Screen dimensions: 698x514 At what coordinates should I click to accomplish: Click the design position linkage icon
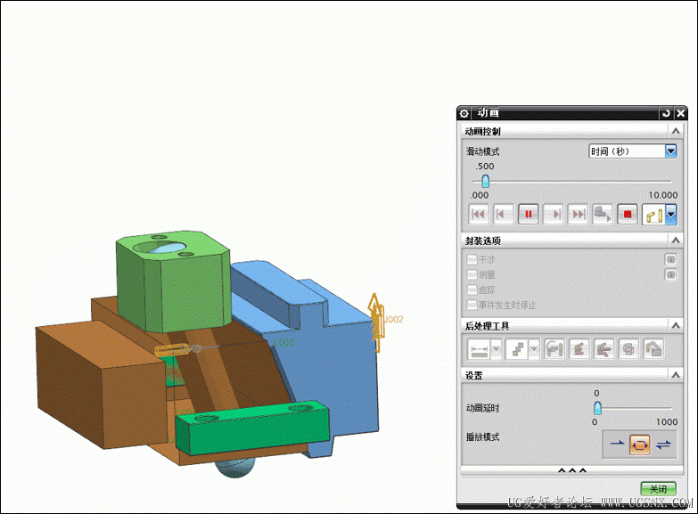pos(653,215)
